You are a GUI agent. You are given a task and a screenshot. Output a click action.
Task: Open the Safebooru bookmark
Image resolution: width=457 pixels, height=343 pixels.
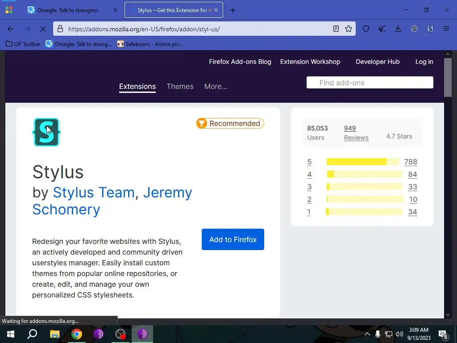(150, 44)
